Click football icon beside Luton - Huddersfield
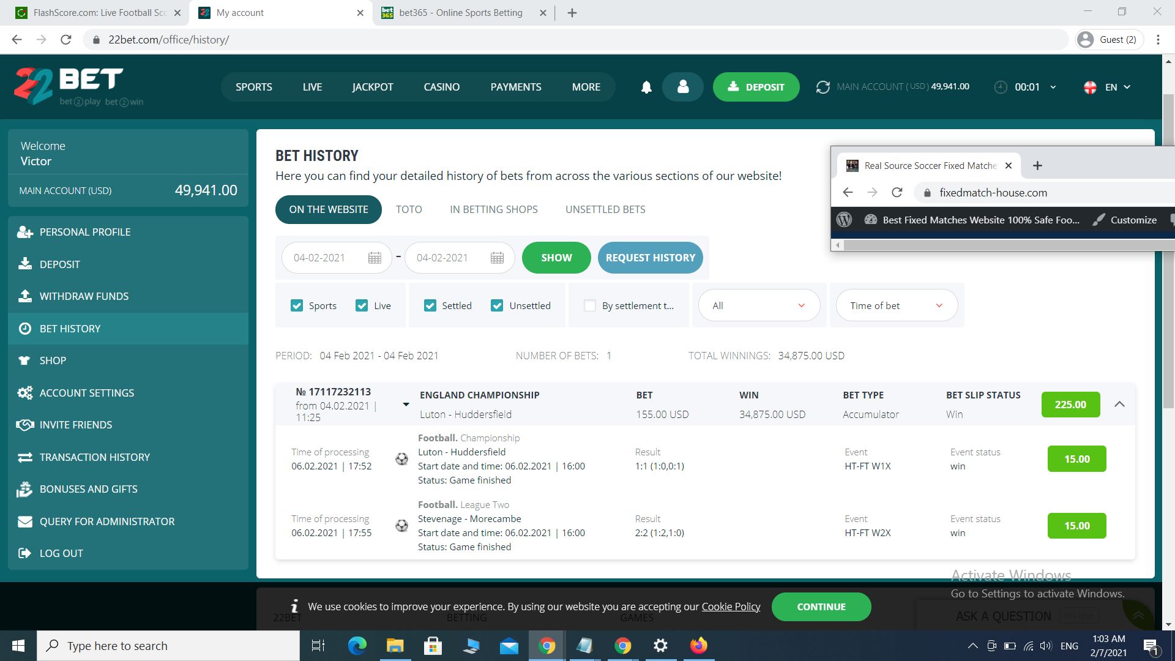The image size is (1175, 661). pos(401,459)
